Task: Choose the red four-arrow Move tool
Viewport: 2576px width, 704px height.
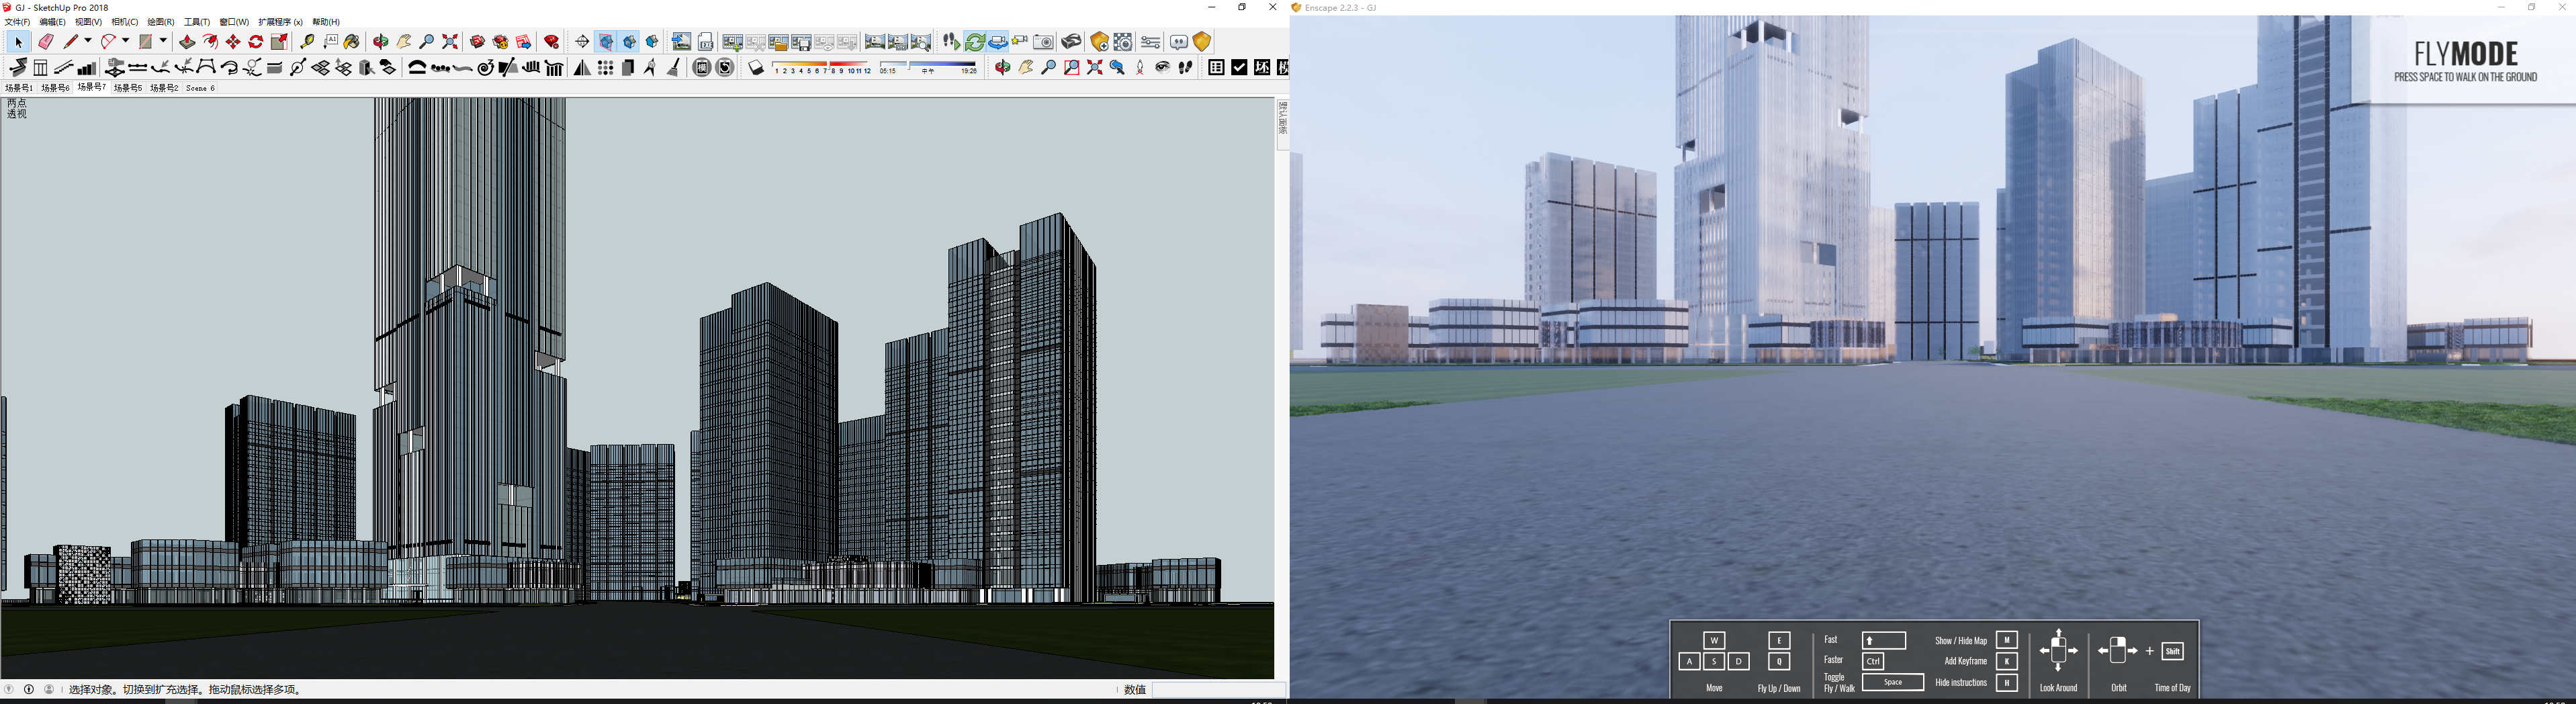Action: coord(233,42)
